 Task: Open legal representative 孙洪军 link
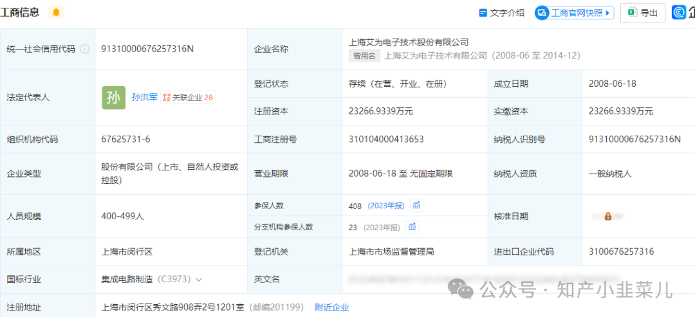(x=145, y=97)
